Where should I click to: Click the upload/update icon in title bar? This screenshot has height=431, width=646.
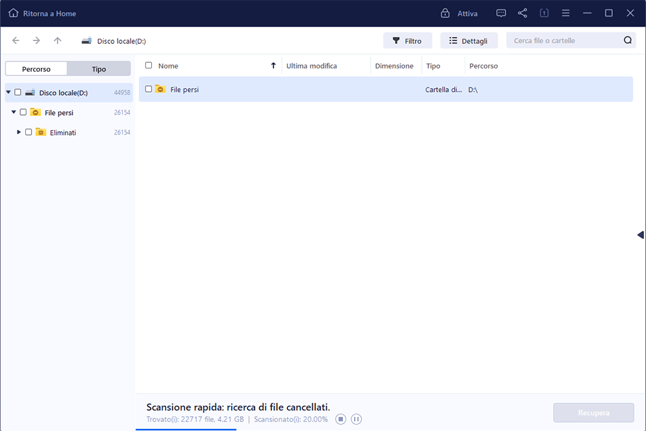pyautogui.click(x=544, y=13)
